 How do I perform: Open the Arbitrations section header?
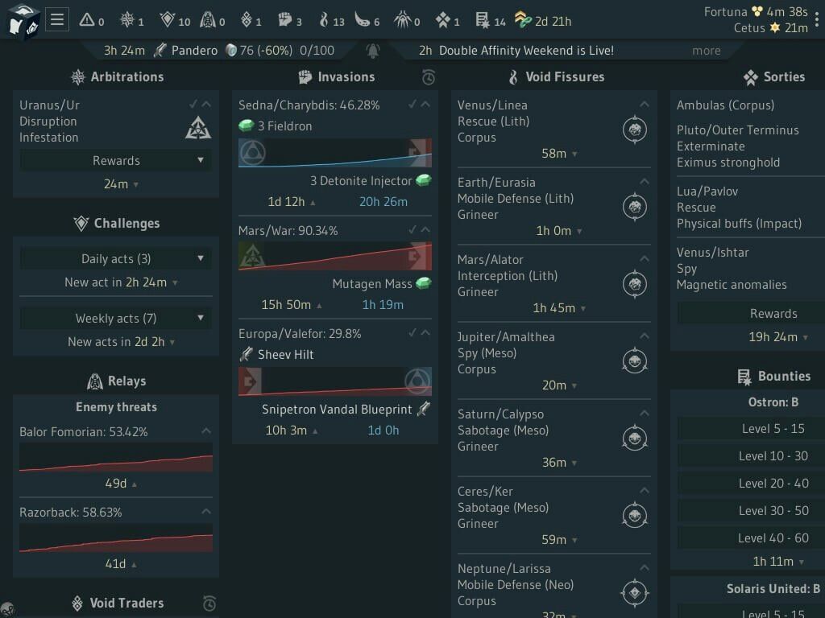(x=118, y=76)
